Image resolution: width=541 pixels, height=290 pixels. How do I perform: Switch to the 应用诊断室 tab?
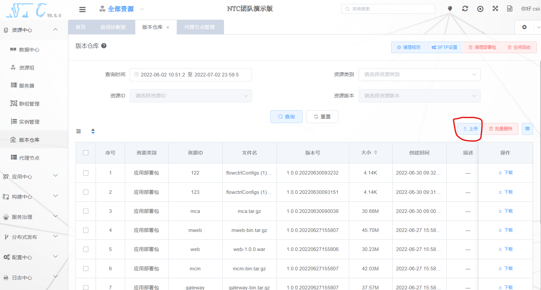click(x=113, y=27)
